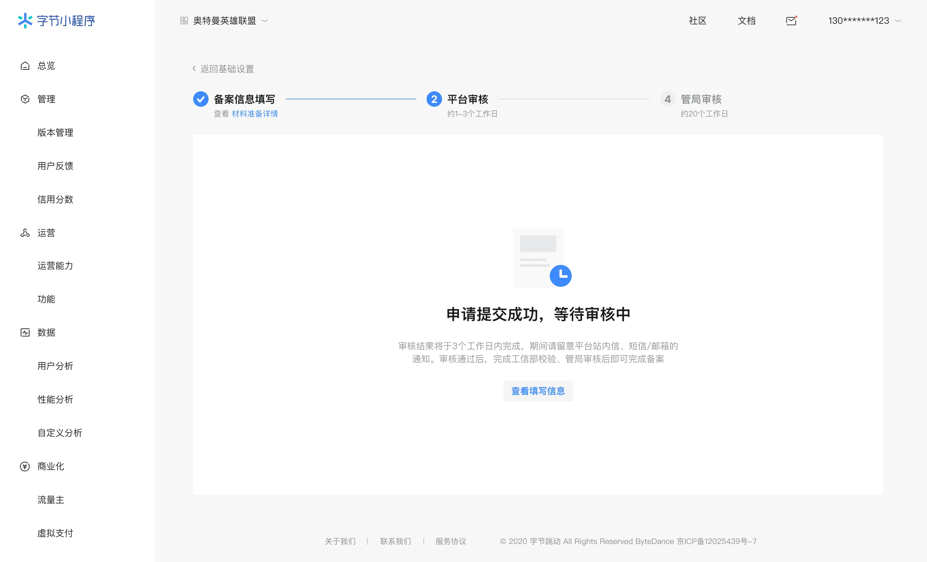927x562 pixels.
Task: Go back via 返回基础设置 chevron
Action: (x=194, y=68)
